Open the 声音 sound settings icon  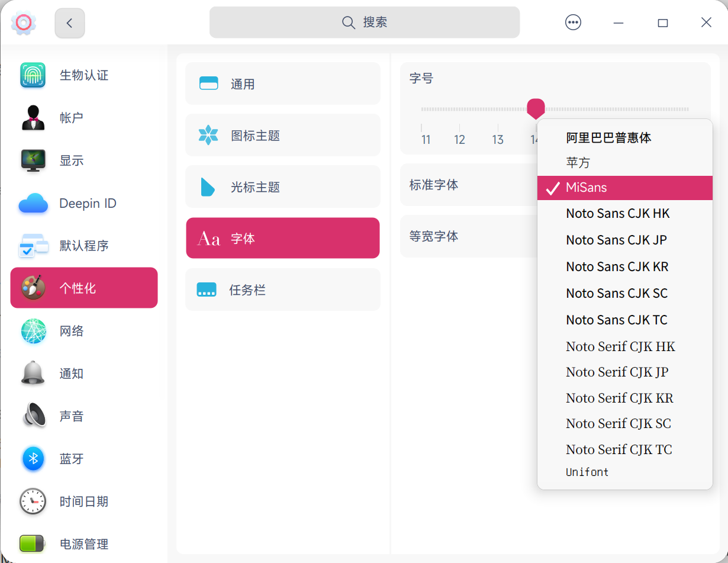click(x=33, y=416)
